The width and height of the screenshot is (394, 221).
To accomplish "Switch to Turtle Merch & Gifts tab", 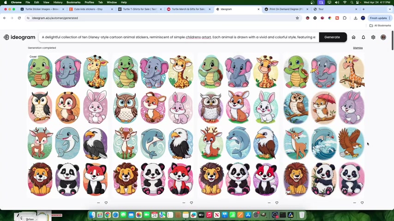I will (188, 9).
